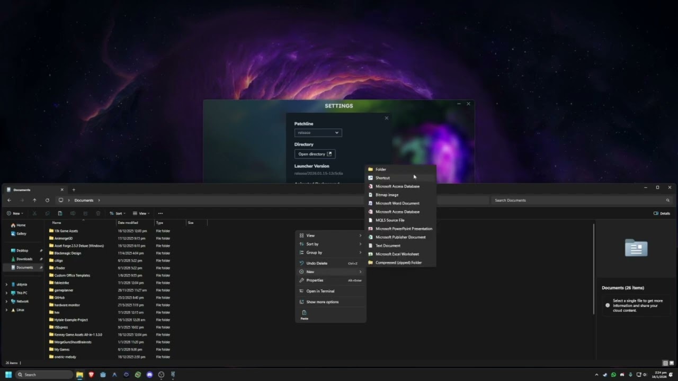Add a new Explorer tab
Viewport: 678px width, 381px height.
[74, 189]
